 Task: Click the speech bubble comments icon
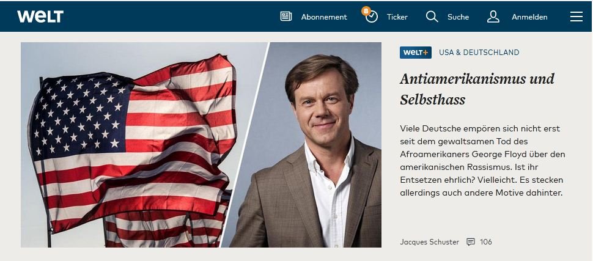pos(471,242)
